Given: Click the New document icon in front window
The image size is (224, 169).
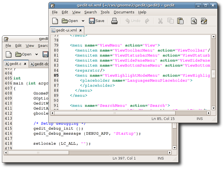Looking at the screenshot, I should [x=55, y=21].
